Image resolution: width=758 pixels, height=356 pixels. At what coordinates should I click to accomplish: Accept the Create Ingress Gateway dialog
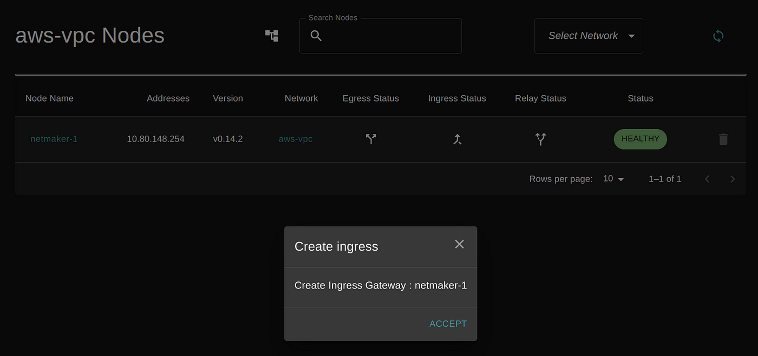click(x=448, y=324)
